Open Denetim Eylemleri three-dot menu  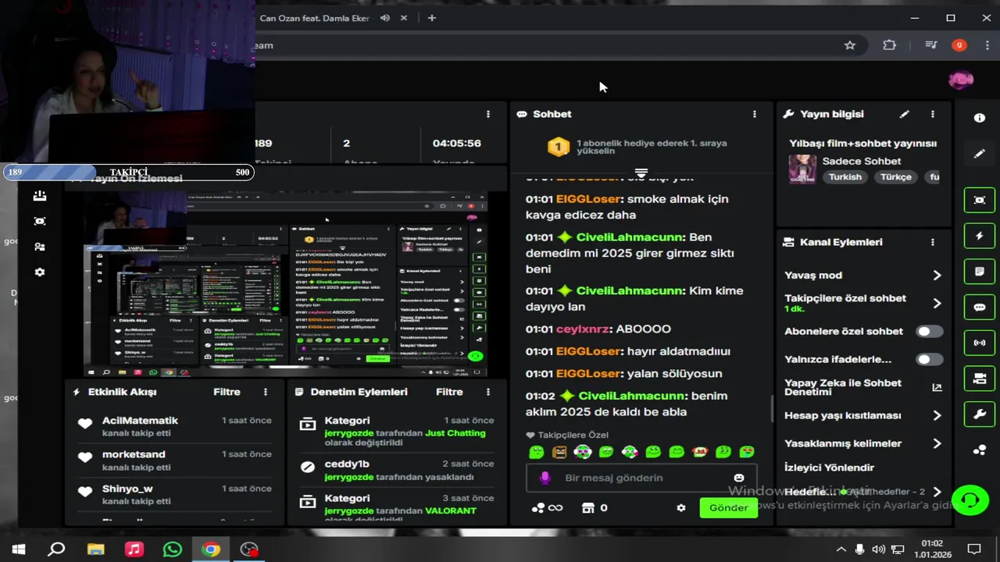pyautogui.click(x=488, y=392)
